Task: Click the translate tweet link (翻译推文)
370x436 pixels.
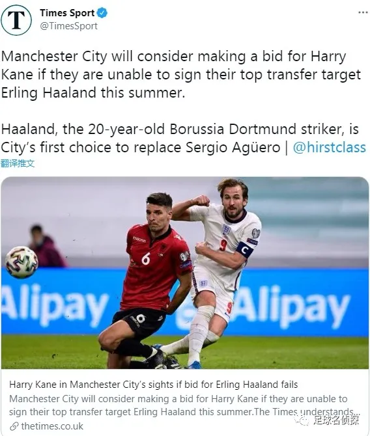Action: click(x=17, y=163)
